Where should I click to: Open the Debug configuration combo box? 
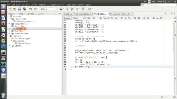(49, 9)
